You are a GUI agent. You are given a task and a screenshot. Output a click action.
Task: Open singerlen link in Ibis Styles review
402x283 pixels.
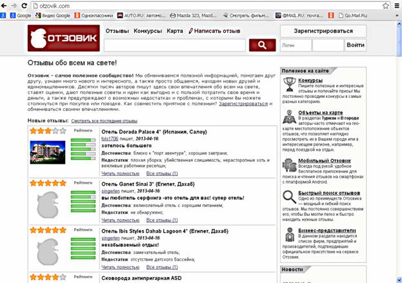110,238
